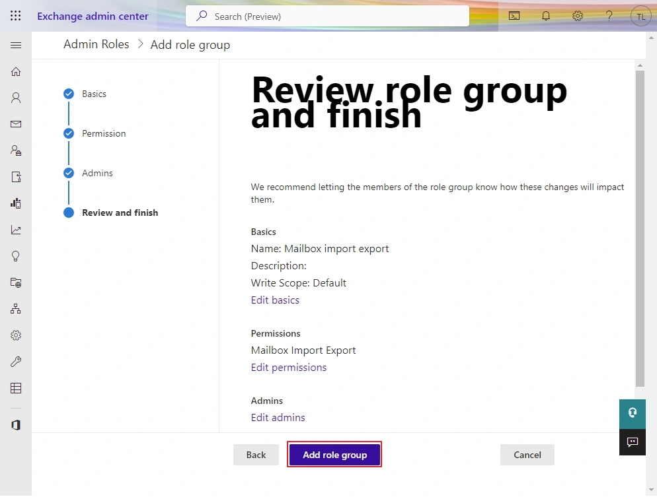Go to the Basics step
The height and width of the screenshot is (497, 657).
coord(94,94)
